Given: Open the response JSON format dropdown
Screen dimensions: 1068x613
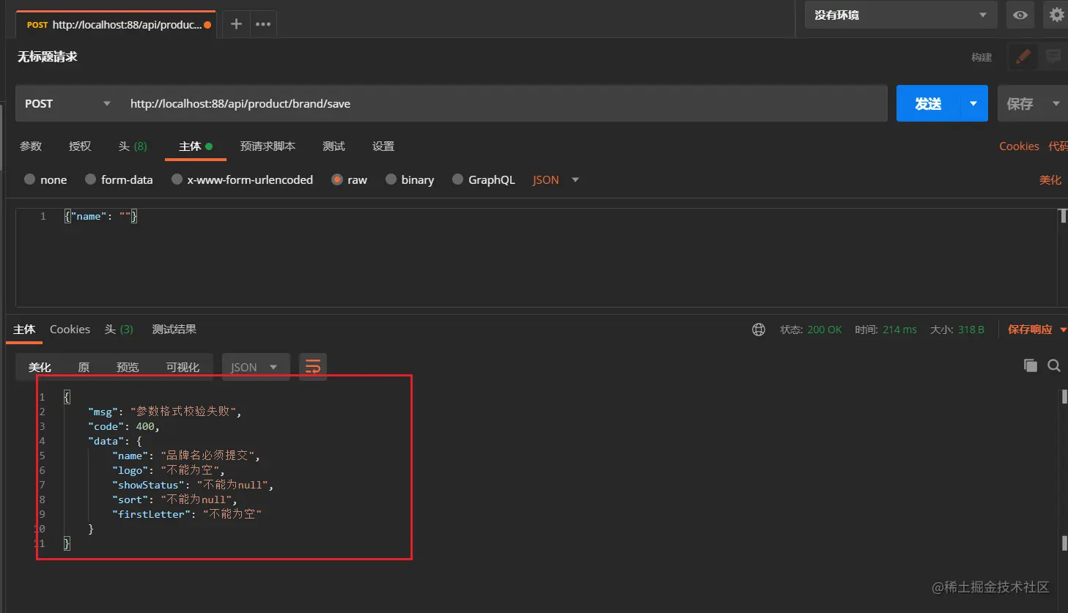Looking at the screenshot, I should click(x=255, y=367).
